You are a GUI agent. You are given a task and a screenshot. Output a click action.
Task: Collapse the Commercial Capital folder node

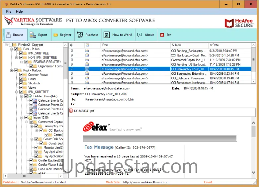tap(27, 122)
